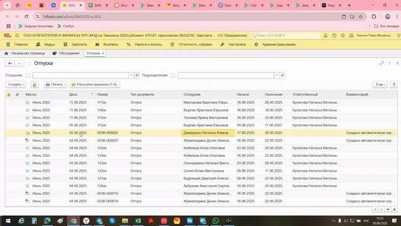Open favorites star in 1C header
This screenshot has height=226, width=401.
[x=343, y=36]
